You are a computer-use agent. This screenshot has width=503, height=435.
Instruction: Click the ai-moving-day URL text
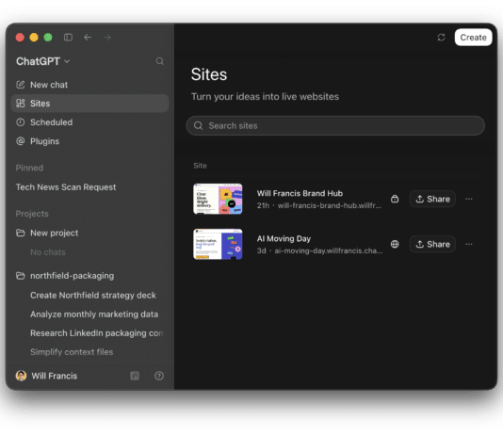pos(328,250)
